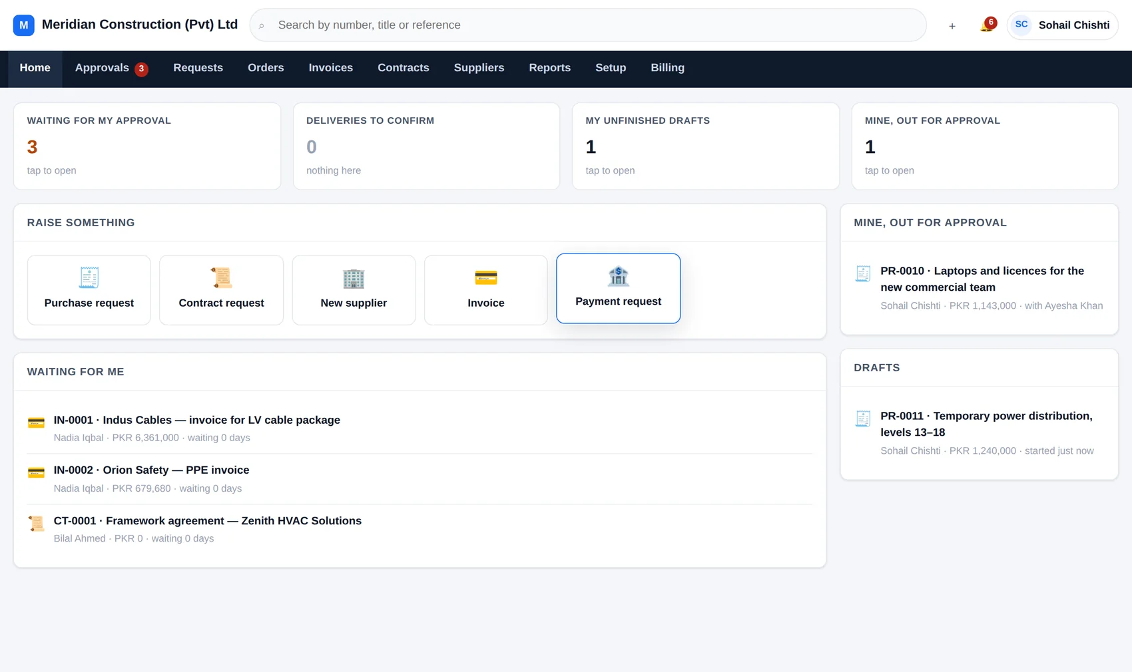Click the search magnifier icon

pos(262,26)
